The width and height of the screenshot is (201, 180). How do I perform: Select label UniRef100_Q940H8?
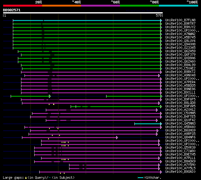(x=180, y=44)
